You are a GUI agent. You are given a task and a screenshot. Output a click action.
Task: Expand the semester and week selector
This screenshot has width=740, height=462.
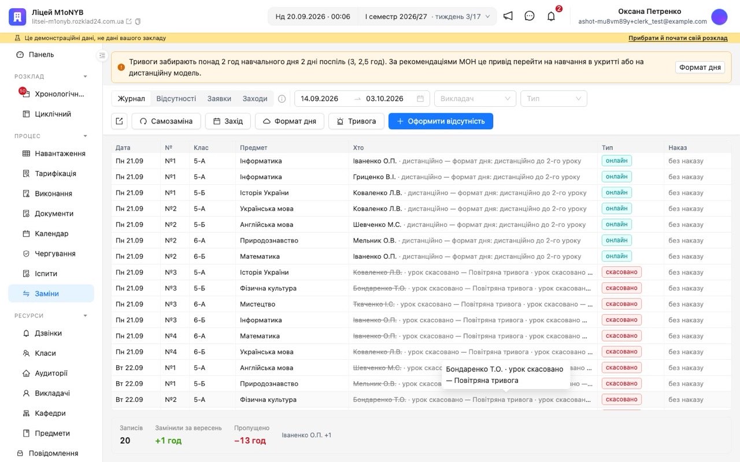(x=427, y=16)
